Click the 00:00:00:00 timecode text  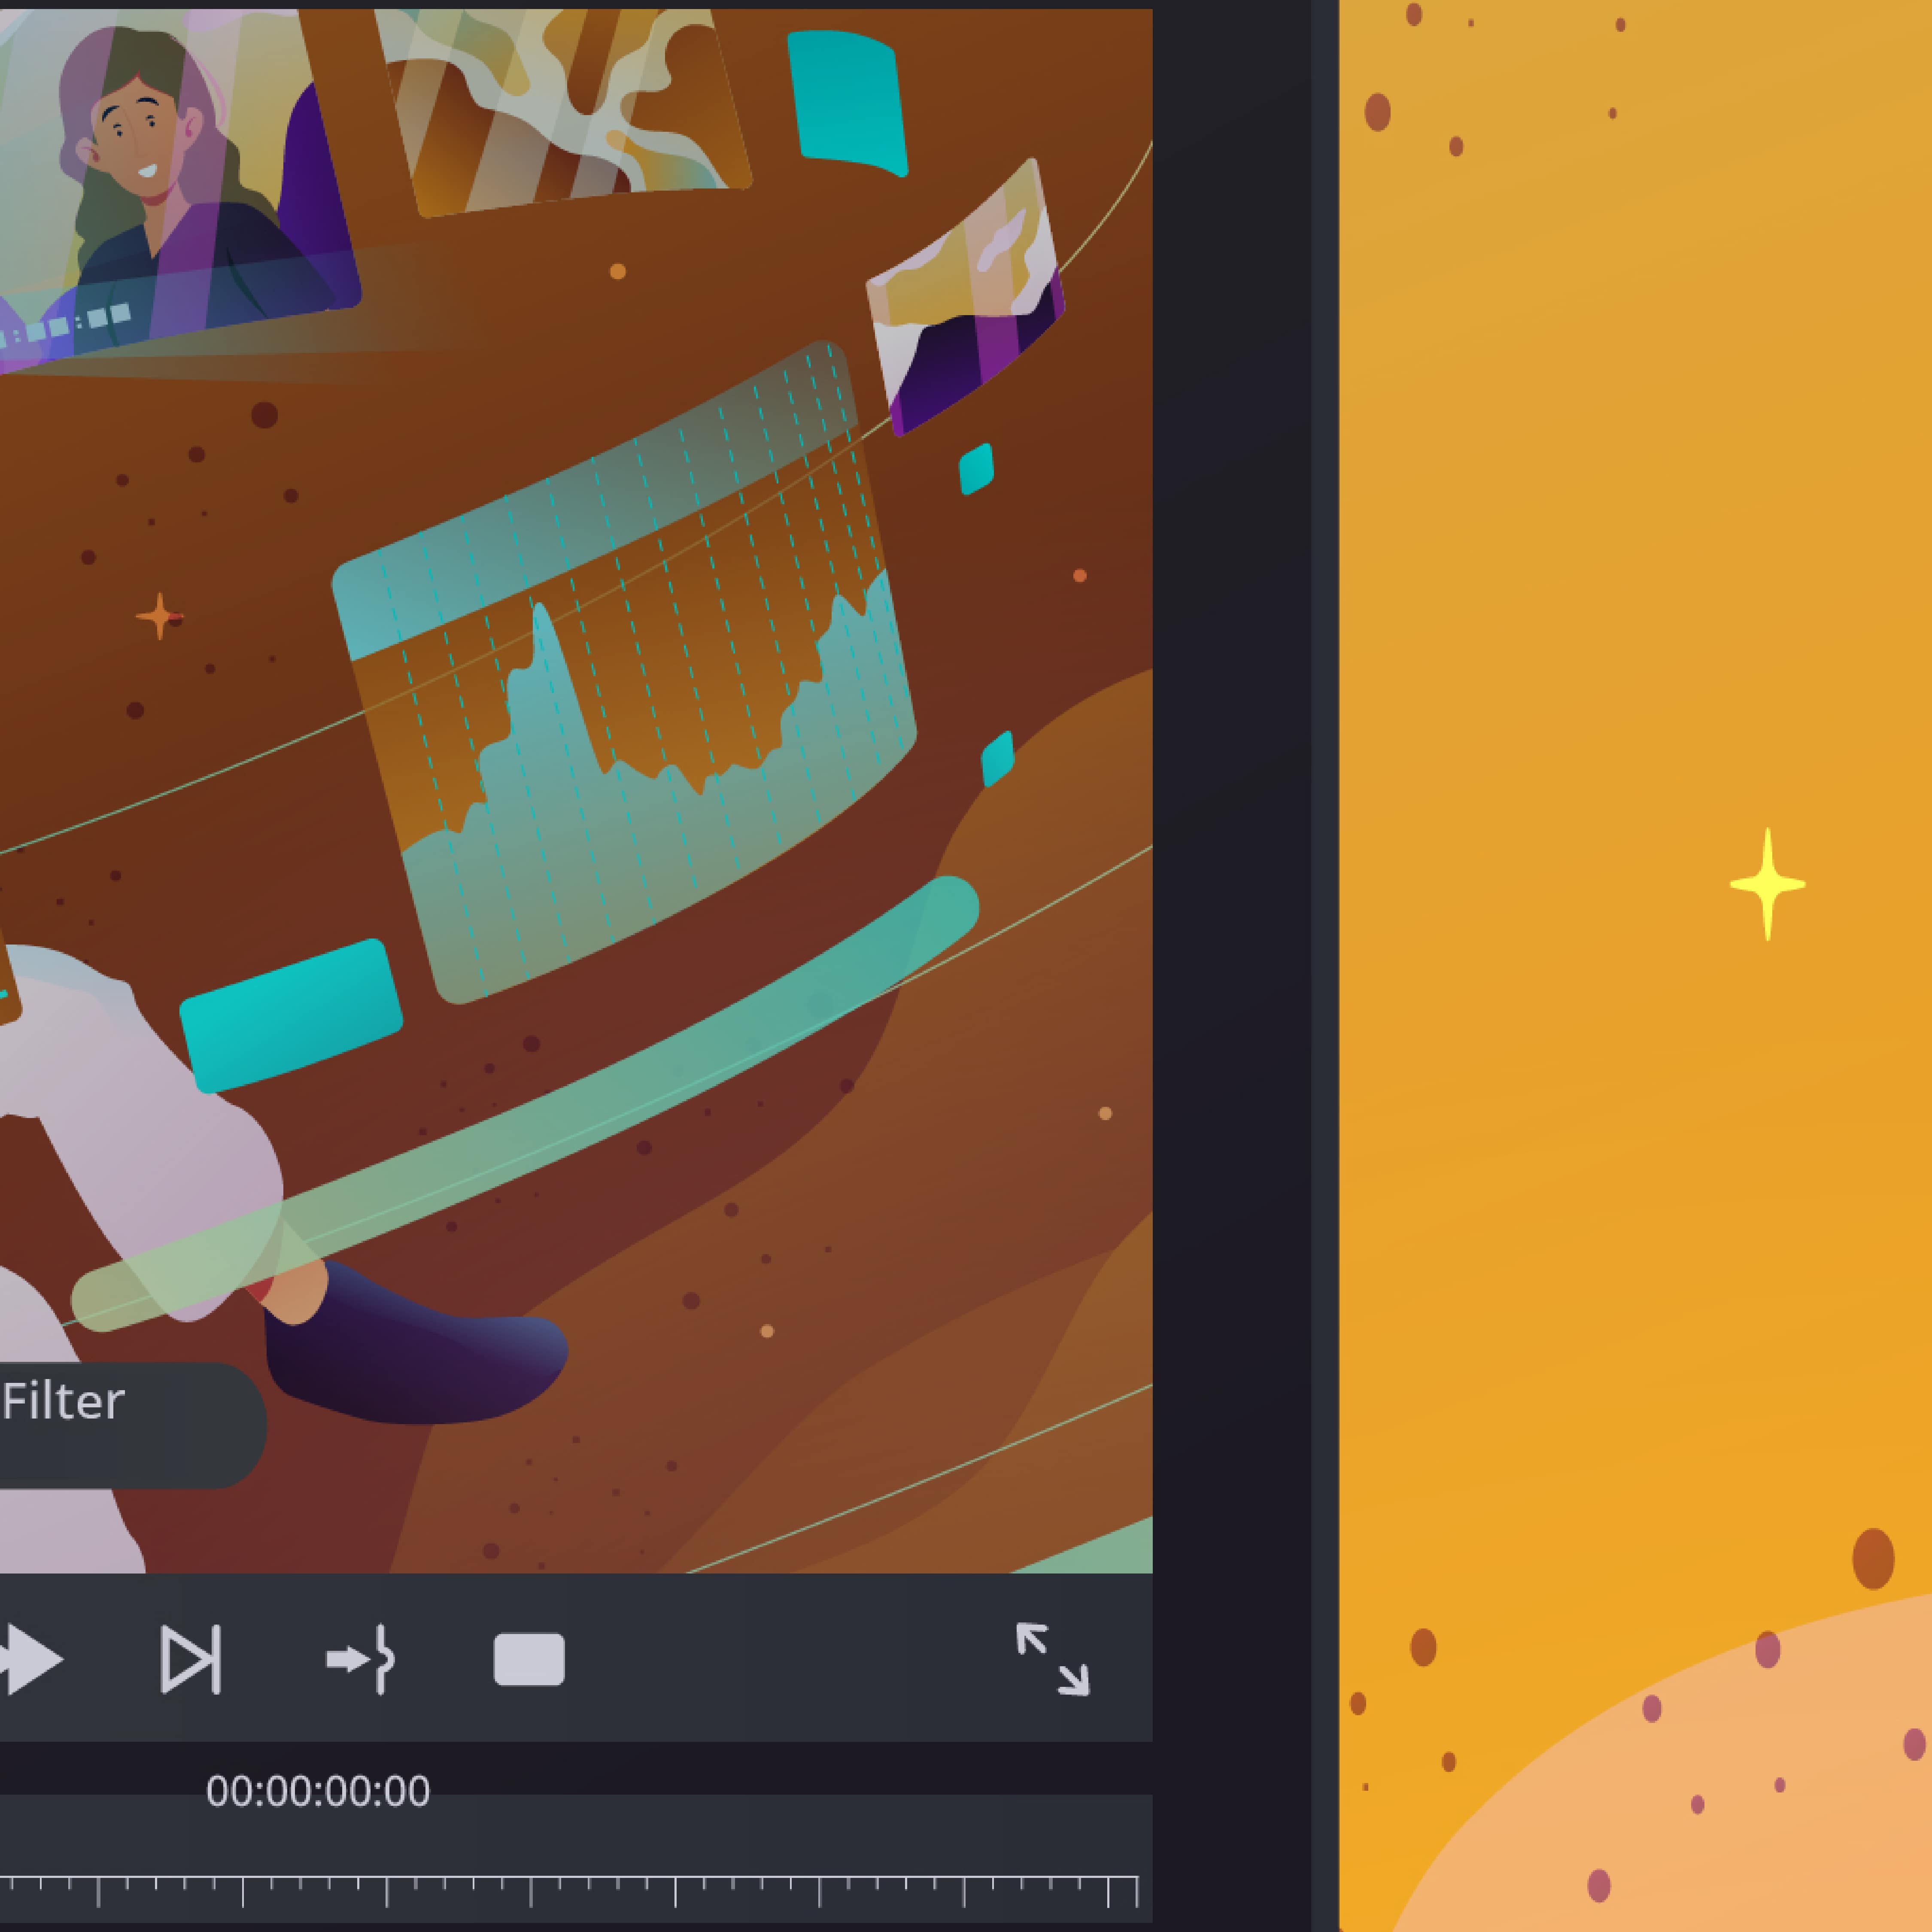click(x=318, y=1791)
